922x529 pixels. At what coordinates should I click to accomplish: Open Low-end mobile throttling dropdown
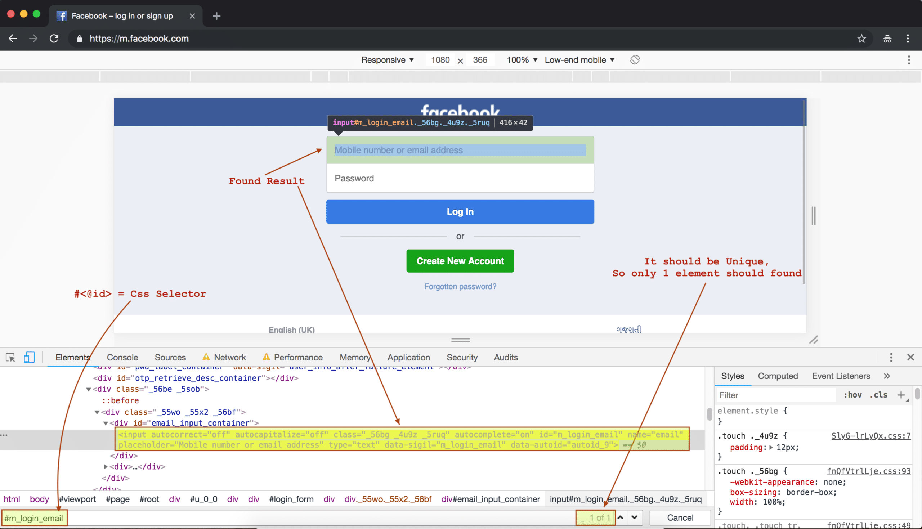coord(579,60)
